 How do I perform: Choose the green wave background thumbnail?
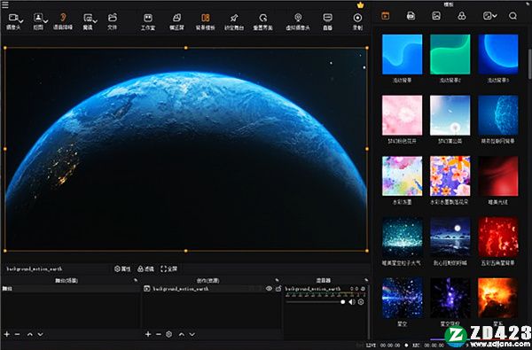click(x=450, y=54)
